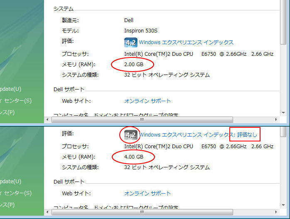
Task: Select processor text in lower window
Action: [x=199, y=147]
